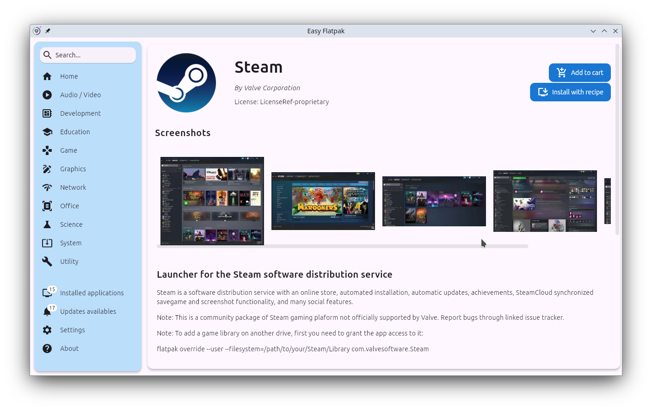Image resolution: width=652 pixels, height=411 pixels.
Task: Click 'License: LicenseRef-proprietary' text
Action: click(282, 102)
